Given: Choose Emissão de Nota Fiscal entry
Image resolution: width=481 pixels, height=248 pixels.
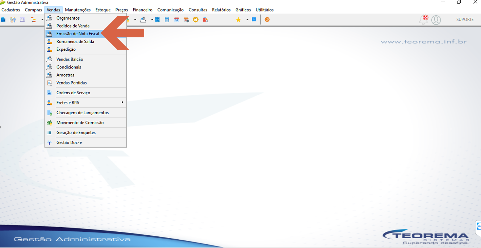Looking at the screenshot, I should (85, 34).
